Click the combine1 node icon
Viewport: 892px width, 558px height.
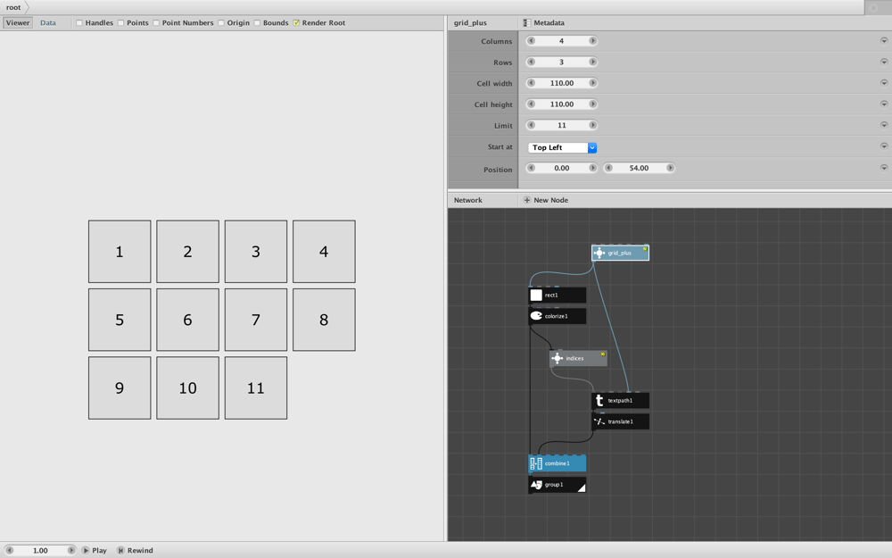(536, 463)
